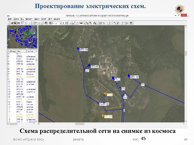Select row 115 ОТП-169 in the list

[21, 119]
